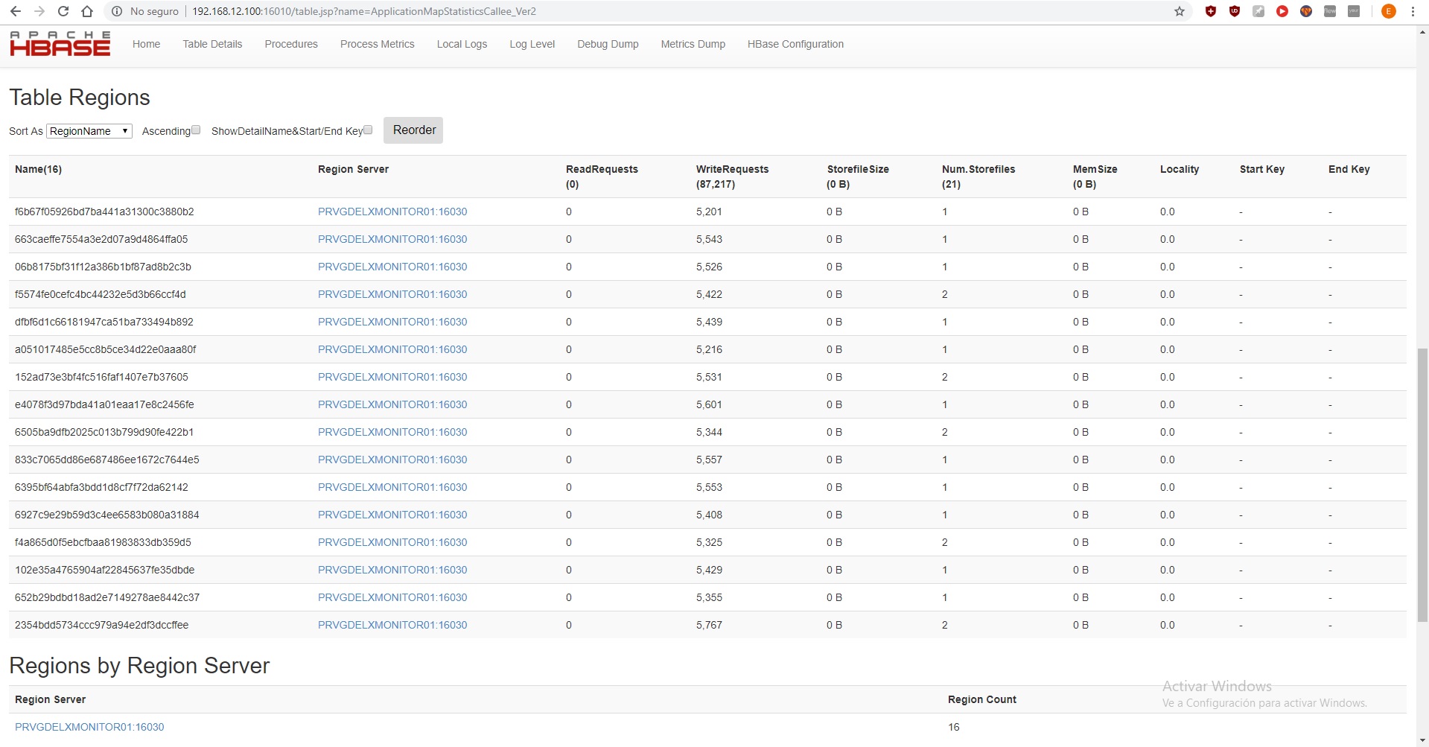1429x747 pixels.
Task: Select region name 833c7065dd86e687486ee1672c7644e5
Action: click(x=107, y=460)
